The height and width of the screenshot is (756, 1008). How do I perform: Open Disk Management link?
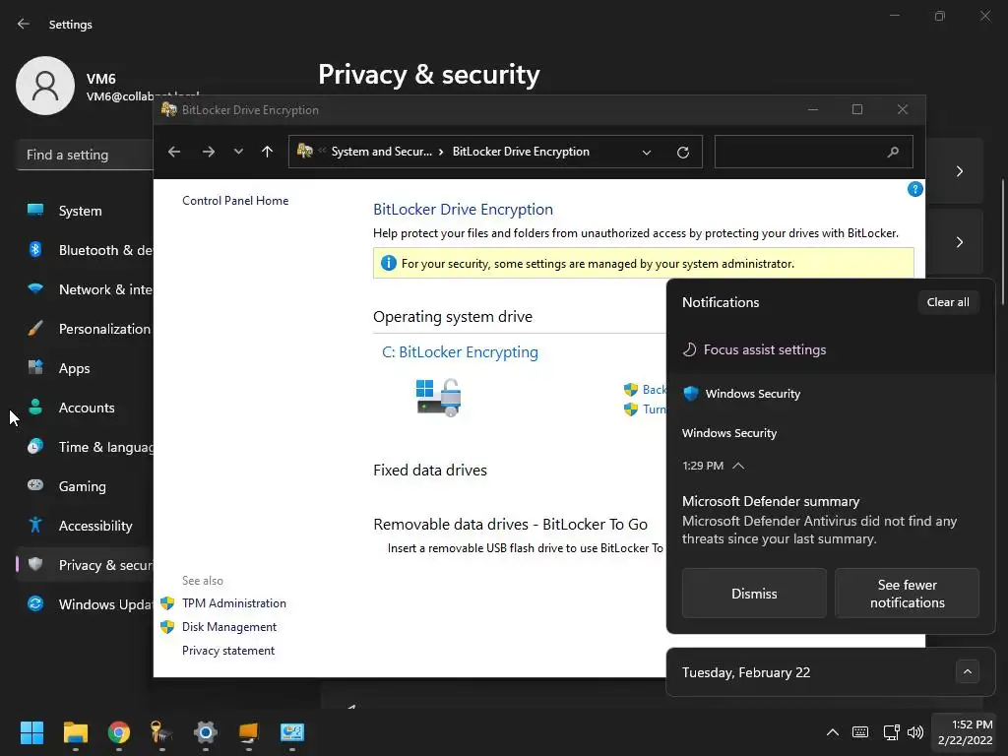(x=228, y=627)
